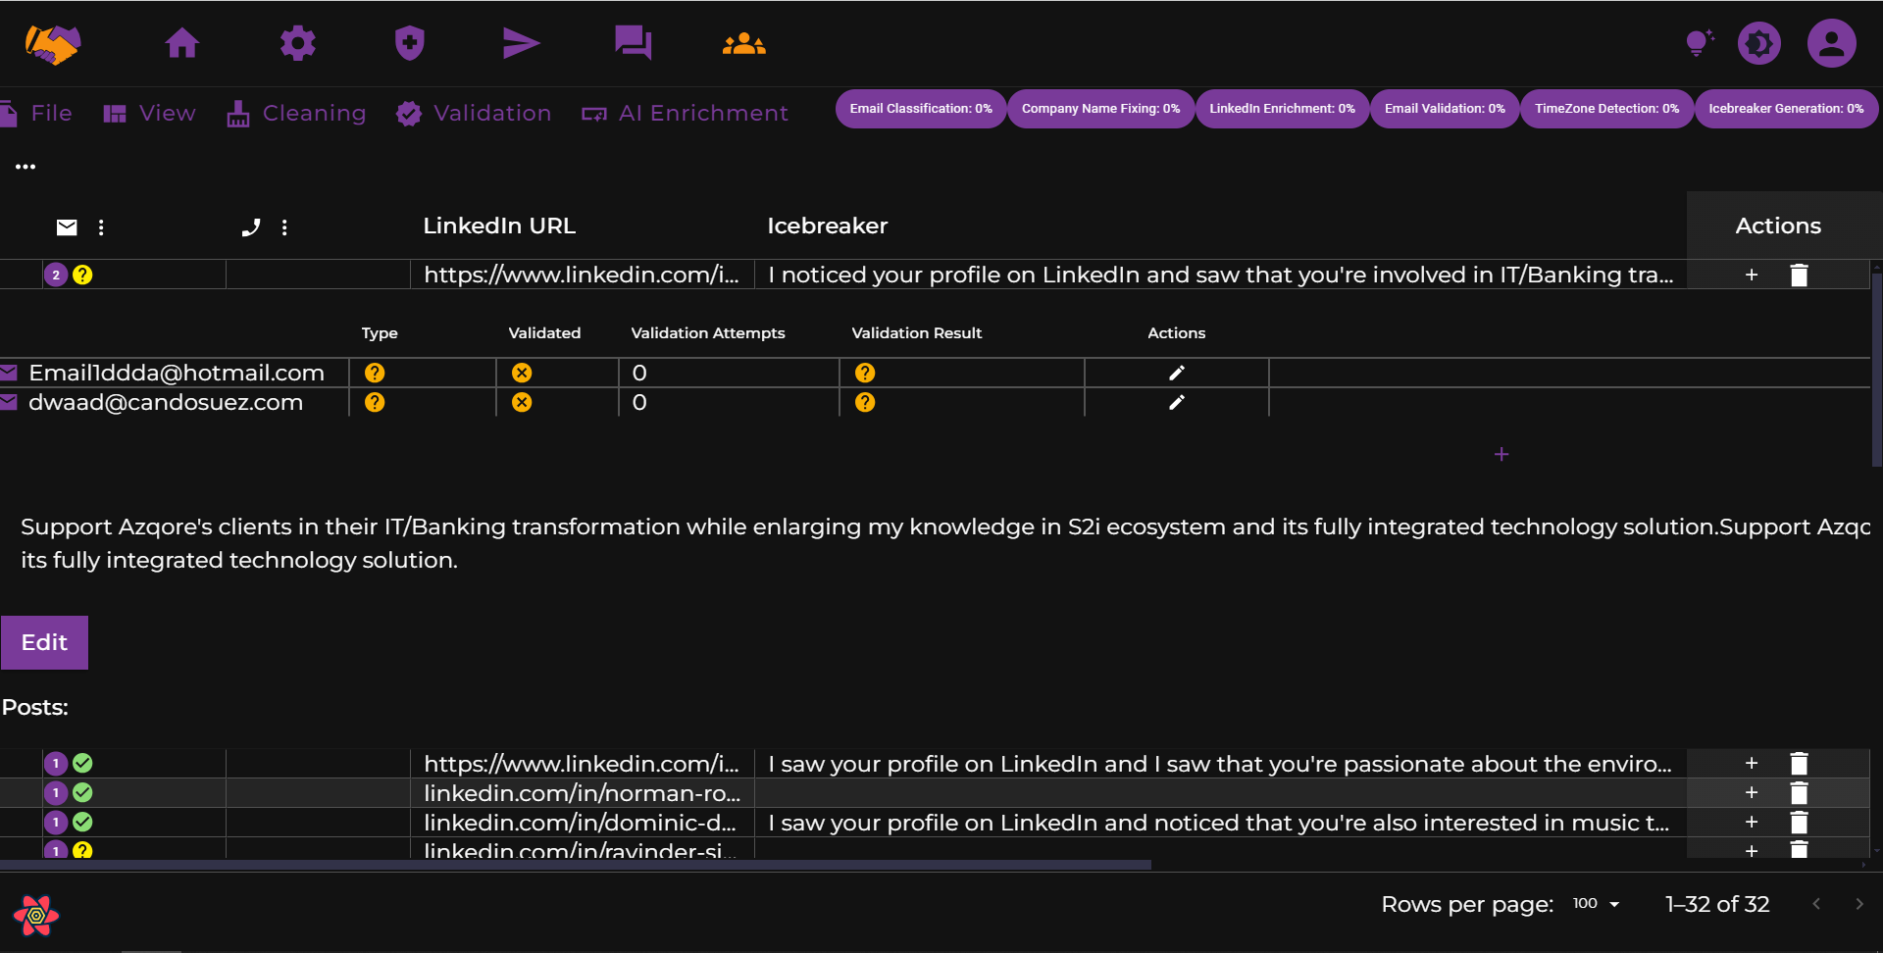The image size is (1883, 953).
Task: Click the purple Edit button
Action: [44, 642]
